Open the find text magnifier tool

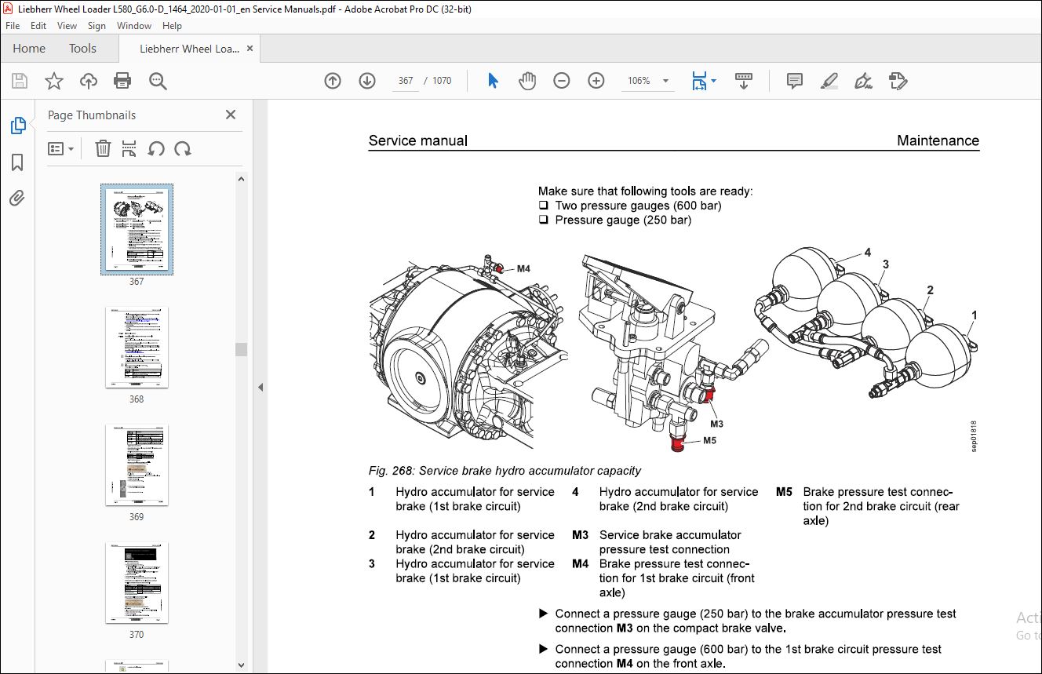point(158,81)
